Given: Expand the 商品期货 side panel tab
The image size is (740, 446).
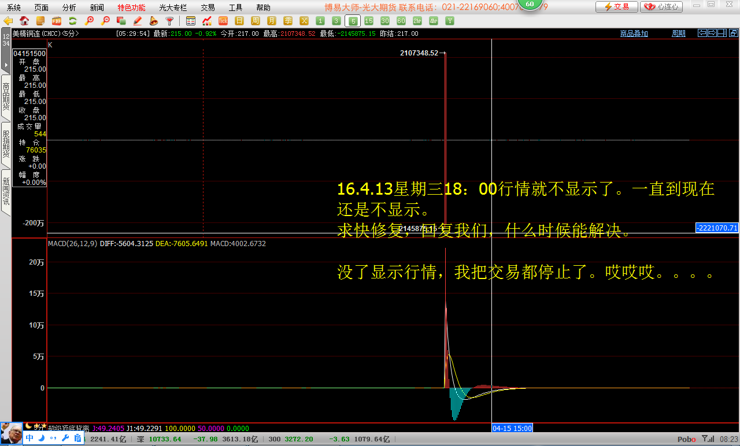Looking at the screenshot, I should (x=6, y=97).
